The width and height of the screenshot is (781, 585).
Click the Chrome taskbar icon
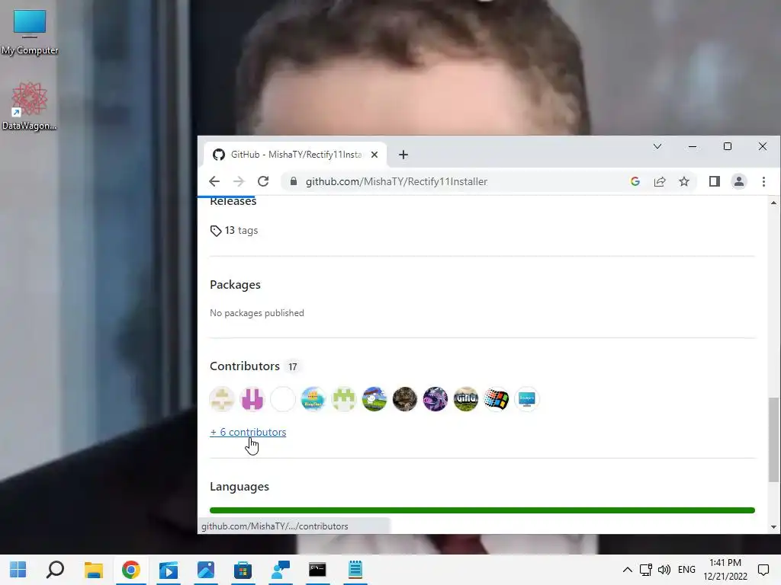point(131,570)
